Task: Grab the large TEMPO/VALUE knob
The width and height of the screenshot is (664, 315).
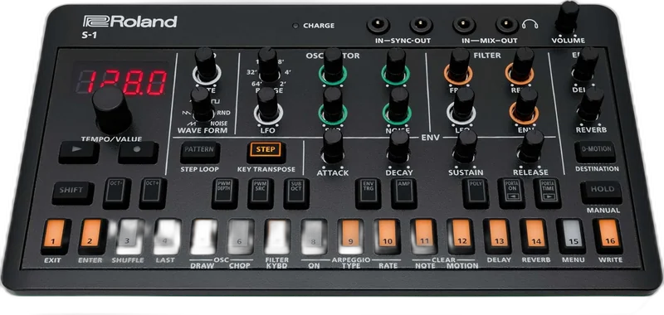Action: (x=112, y=110)
